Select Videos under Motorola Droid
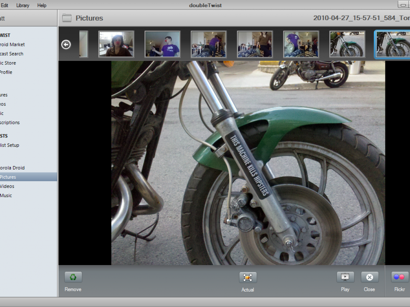The image size is (410, 307). (7, 186)
